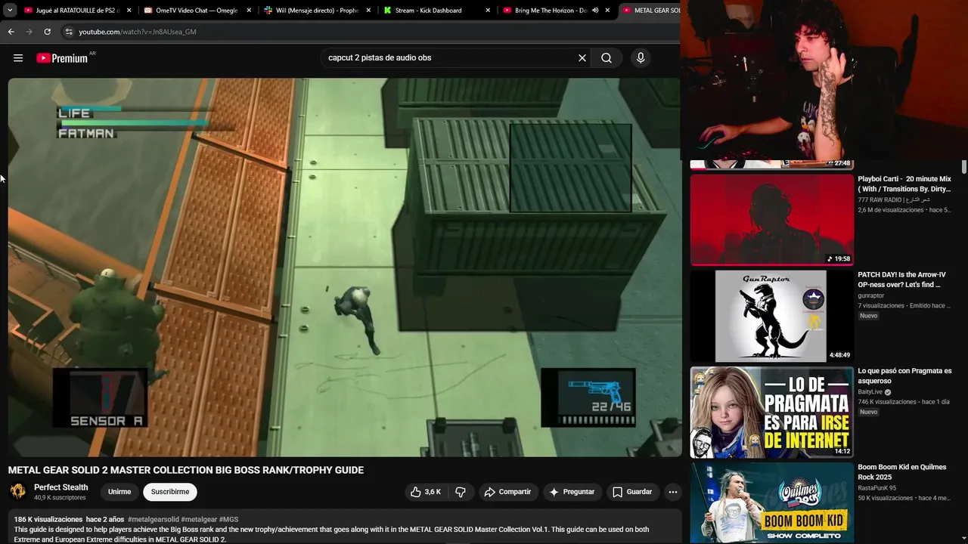The width and height of the screenshot is (968, 544).
Task: Focus the youtube.com address bar URL
Action: tap(138, 32)
